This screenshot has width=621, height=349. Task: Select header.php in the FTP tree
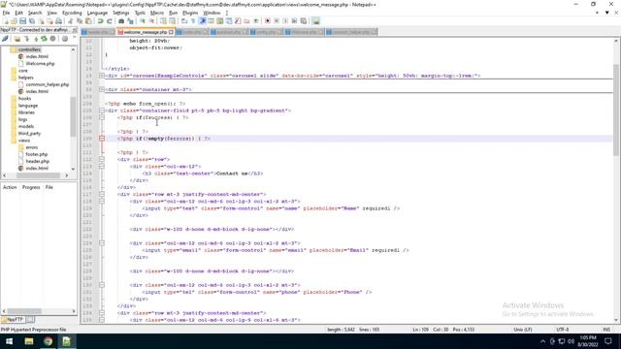click(x=38, y=161)
